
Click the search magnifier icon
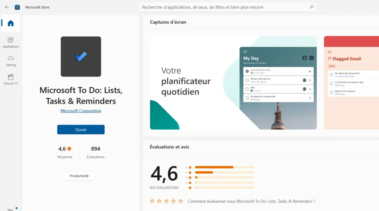click(311, 7)
